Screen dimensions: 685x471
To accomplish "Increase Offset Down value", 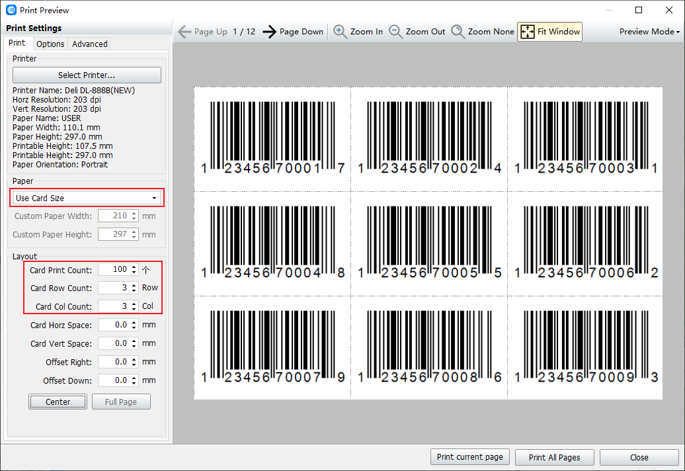I will point(134,378).
